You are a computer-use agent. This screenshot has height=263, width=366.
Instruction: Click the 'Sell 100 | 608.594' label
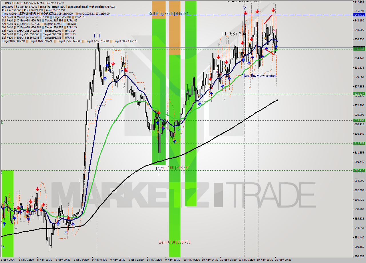pos(175,168)
